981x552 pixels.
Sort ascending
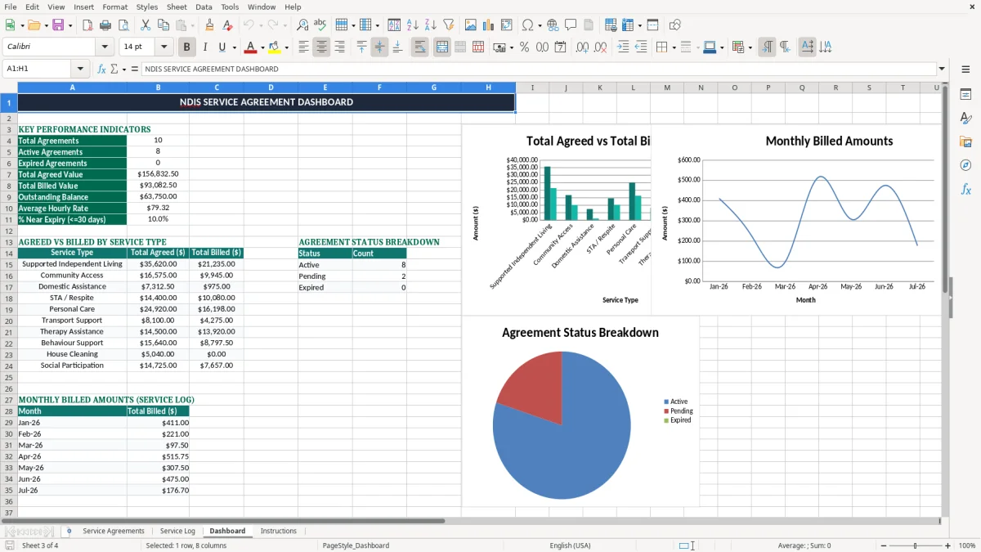[412, 25]
